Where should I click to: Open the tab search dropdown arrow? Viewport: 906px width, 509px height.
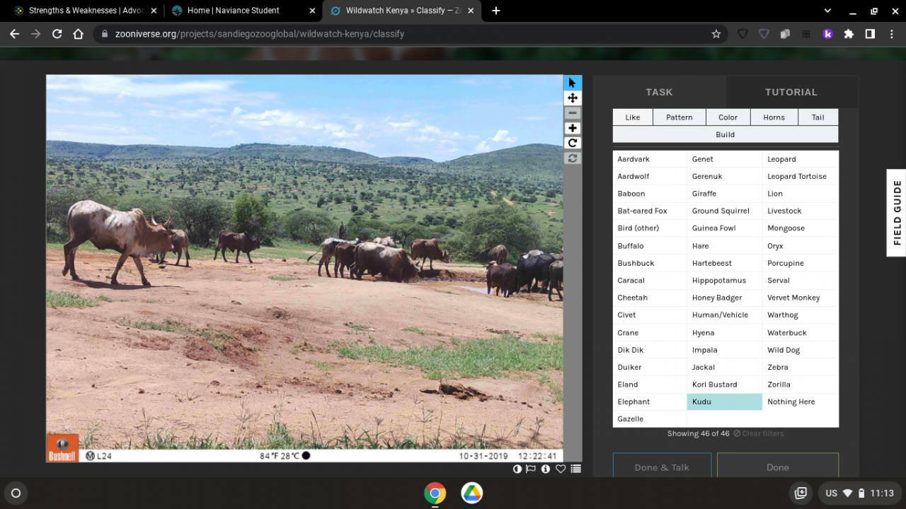pyautogui.click(x=827, y=11)
